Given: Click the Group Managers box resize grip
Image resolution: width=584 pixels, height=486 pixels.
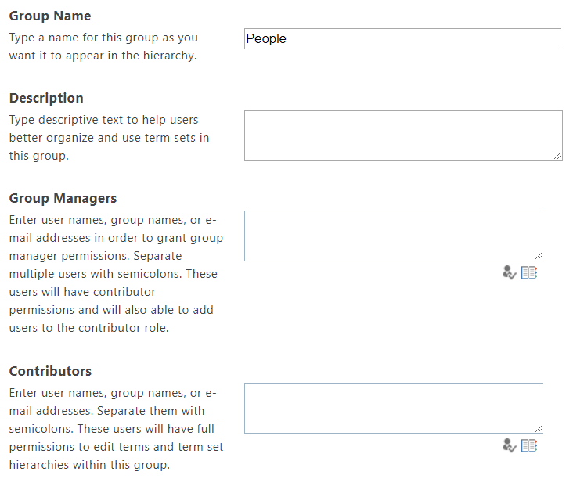Looking at the screenshot, I should point(539,256).
